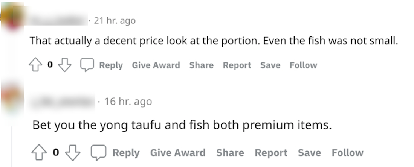Reply to the decent price comment
Viewport: 414px width, 167px height.
(111, 65)
